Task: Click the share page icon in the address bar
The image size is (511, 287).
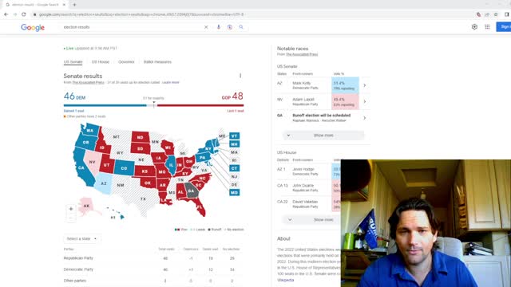Action: (x=487, y=14)
